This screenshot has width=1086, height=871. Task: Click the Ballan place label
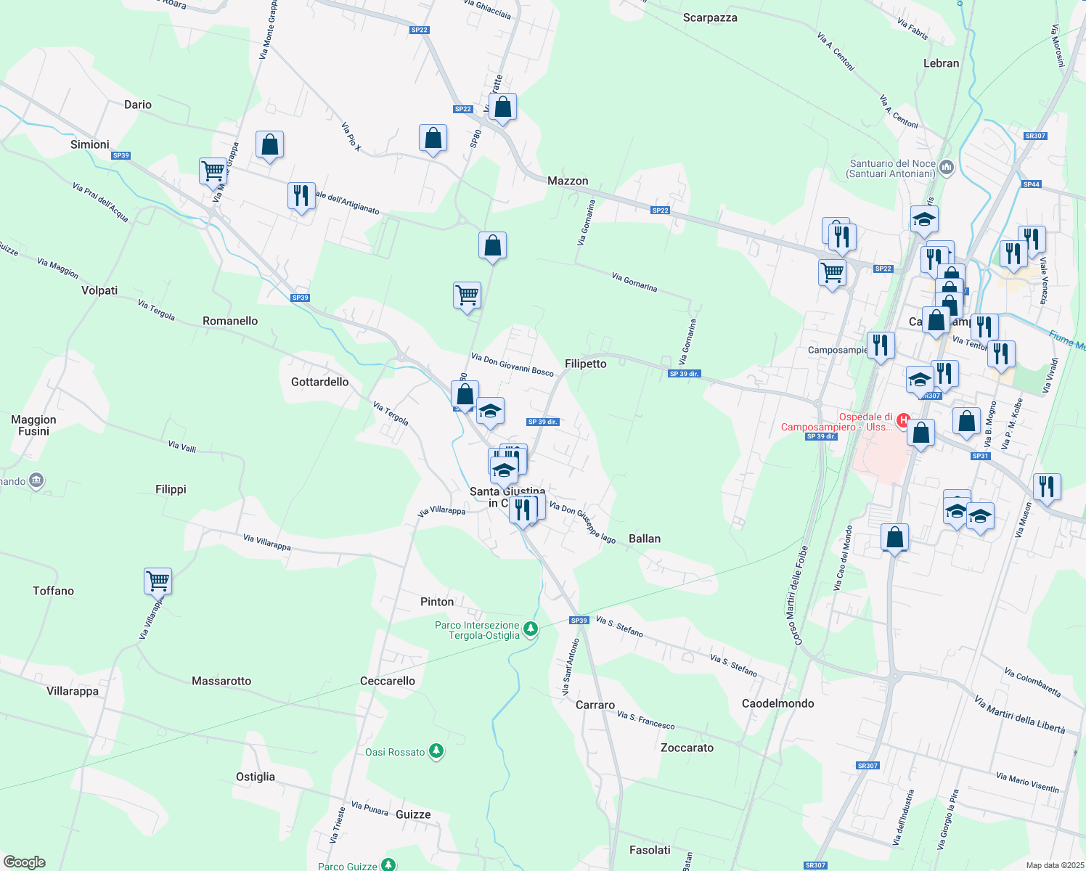(643, 539)
